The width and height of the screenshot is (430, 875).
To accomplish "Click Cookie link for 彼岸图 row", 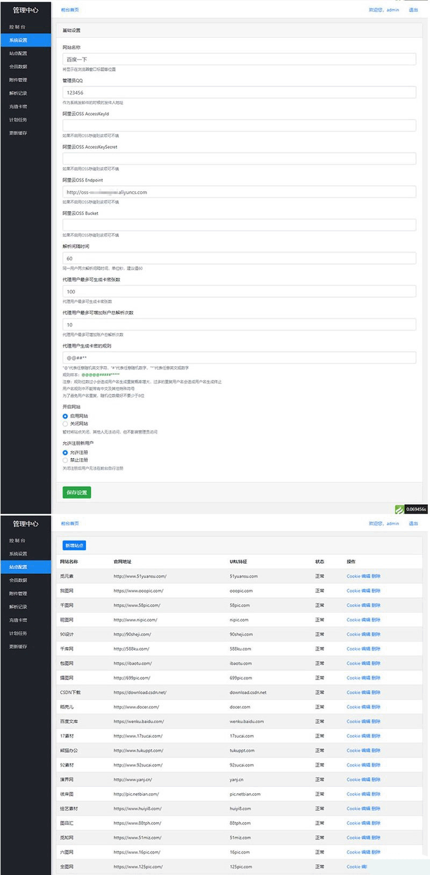I will click(353, 794).
